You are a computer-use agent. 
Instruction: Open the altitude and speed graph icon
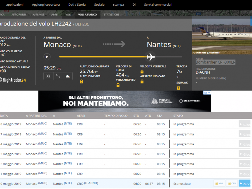pyautogui.click(x=68, y=76)
